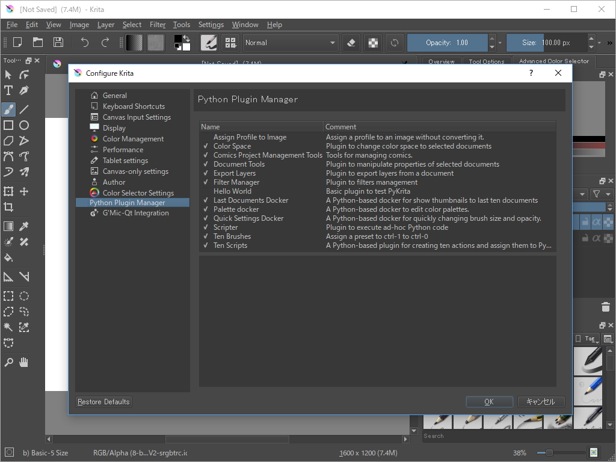This screenshot has height=462, width=616.
Task: Uncheck the Document Tools plugin
Action: tap(206, 164)
